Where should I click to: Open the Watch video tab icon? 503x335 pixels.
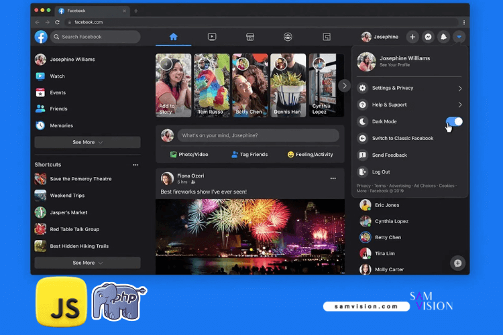[212, 37]
